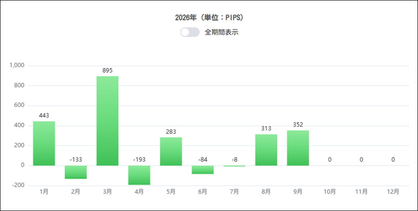
Task: Click the 5月 bar with value 283
Action: tap(171, 151)
